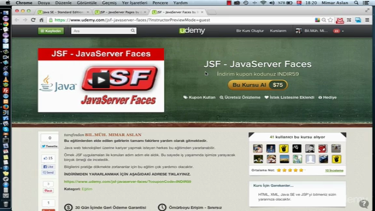Click the Wi-Fi status icon
This screenshot has height=211, width=375.
click(x=263, y=3)
